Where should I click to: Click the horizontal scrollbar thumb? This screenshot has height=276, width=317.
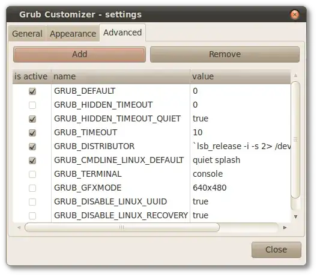coord(122,227)
